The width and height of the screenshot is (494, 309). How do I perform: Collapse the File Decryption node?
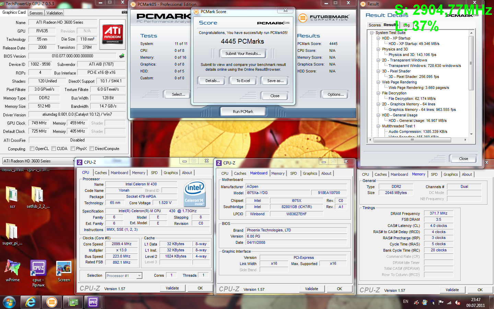(x=378, y=93)
